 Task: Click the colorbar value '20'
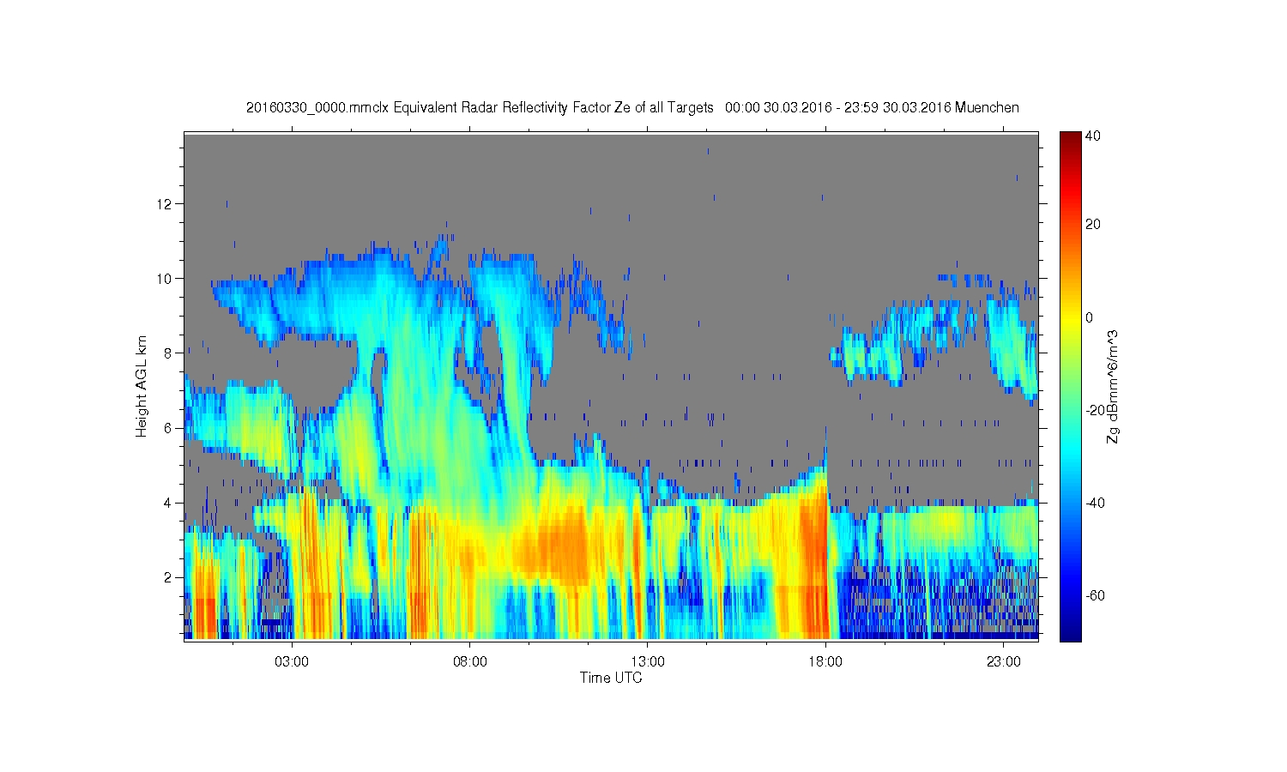pos(1093,225)
